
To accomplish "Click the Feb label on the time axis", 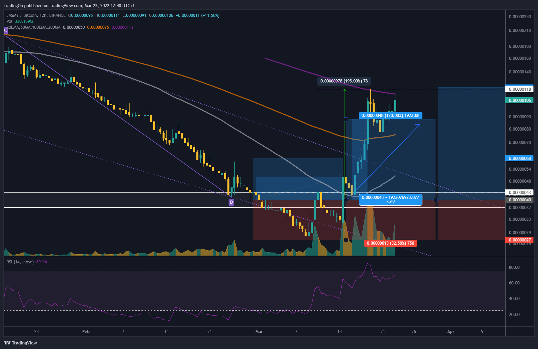I will [x=86, y=332].
